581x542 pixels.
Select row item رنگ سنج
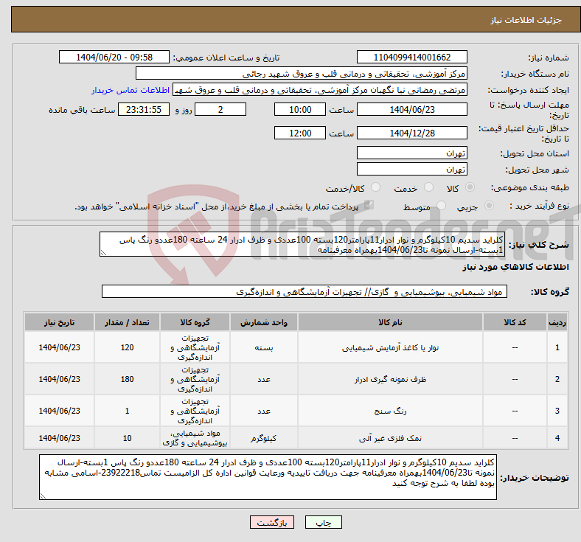click(390, 411)
